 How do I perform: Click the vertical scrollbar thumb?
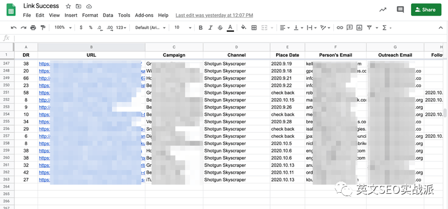pyautogui.click(x=445, y=113)
